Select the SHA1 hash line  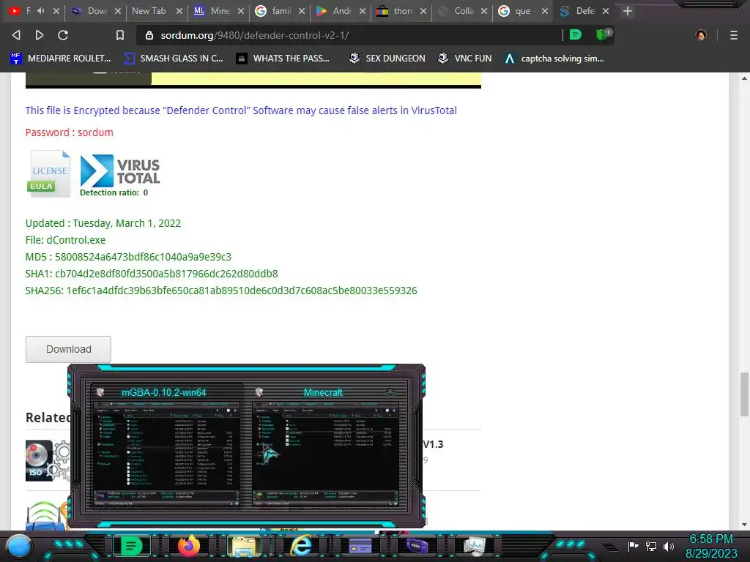point(152,274)
